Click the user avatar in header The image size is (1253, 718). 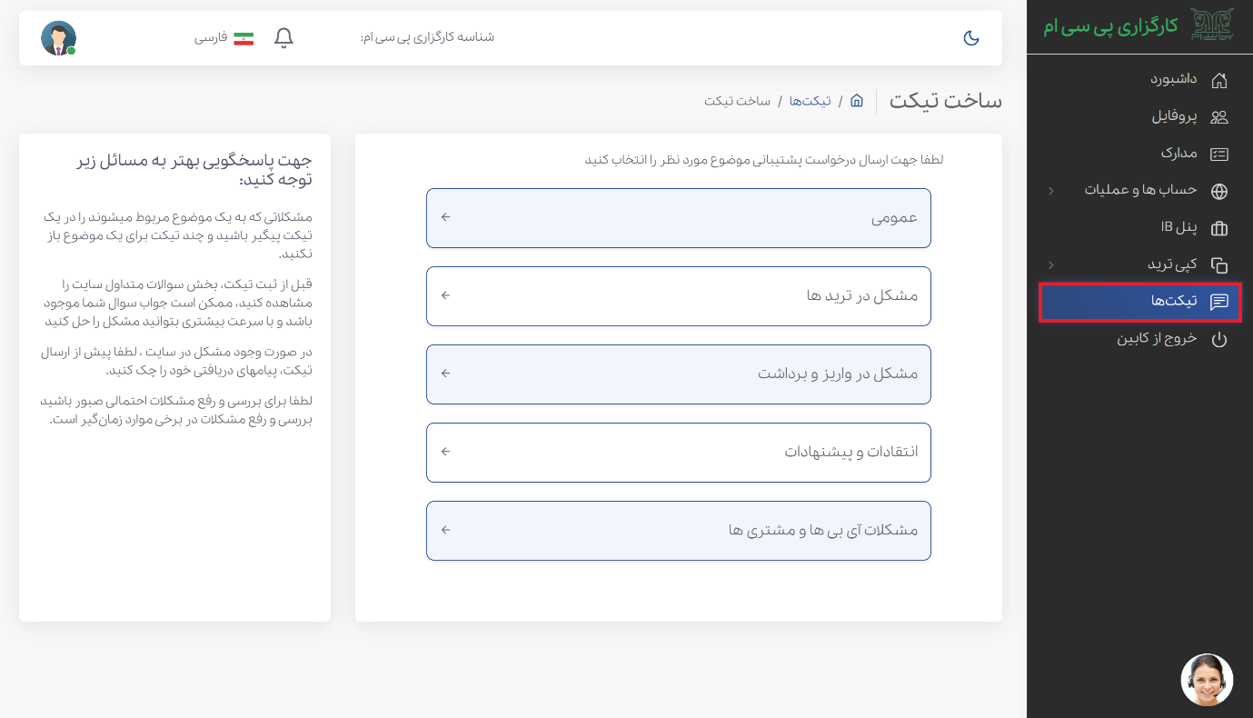point(58,38)
